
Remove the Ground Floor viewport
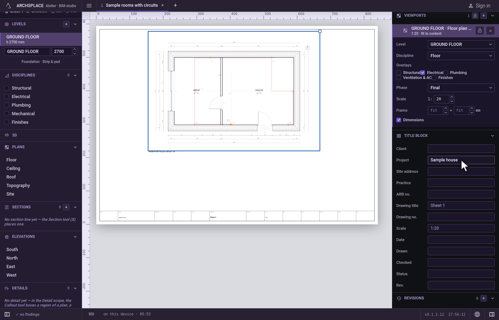click(490, 31)
